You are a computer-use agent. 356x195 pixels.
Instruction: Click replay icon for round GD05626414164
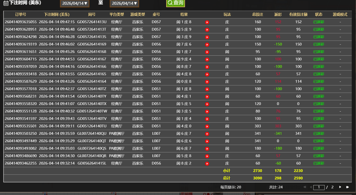[x=207, y=82]
